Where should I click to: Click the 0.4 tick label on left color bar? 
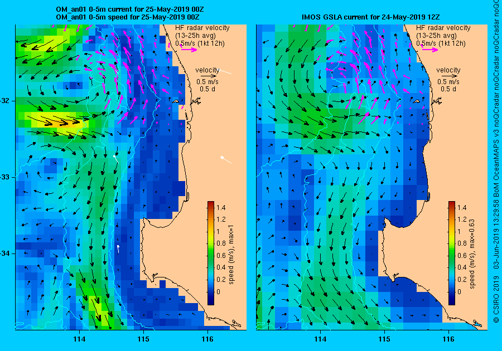221,267
